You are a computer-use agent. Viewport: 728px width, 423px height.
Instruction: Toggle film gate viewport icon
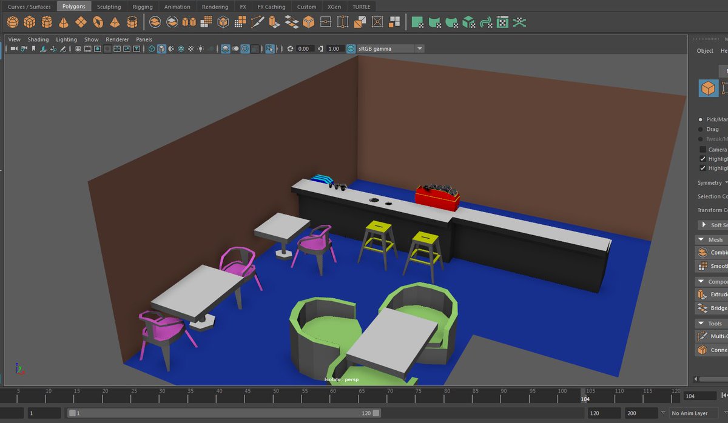pyautogui.click(x=87, y=48)
